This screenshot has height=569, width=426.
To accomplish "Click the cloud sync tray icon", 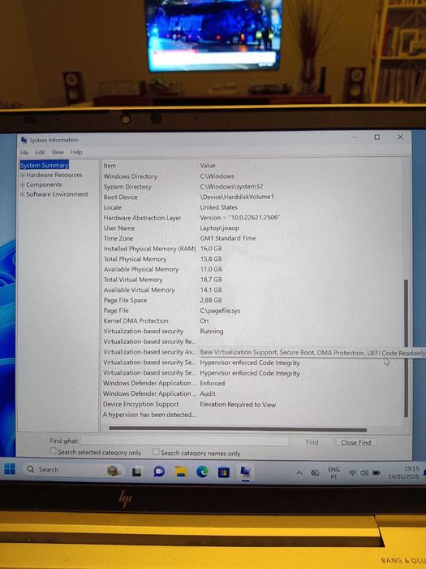I will pos(315,473).
